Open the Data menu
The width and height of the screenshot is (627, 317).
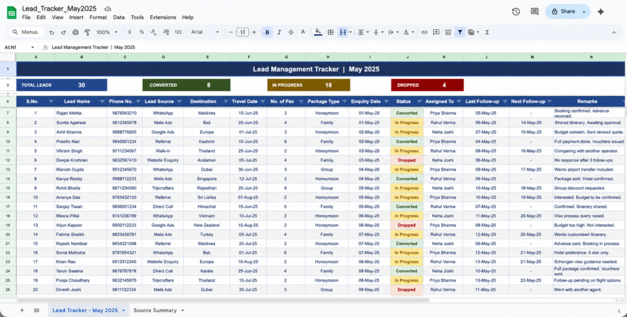coord(119,18)
